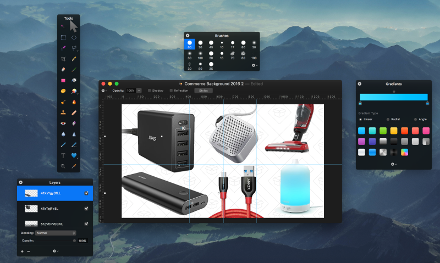
Task: Select the Elliptical Marquee tool
Action: click(x=74, y=37)
